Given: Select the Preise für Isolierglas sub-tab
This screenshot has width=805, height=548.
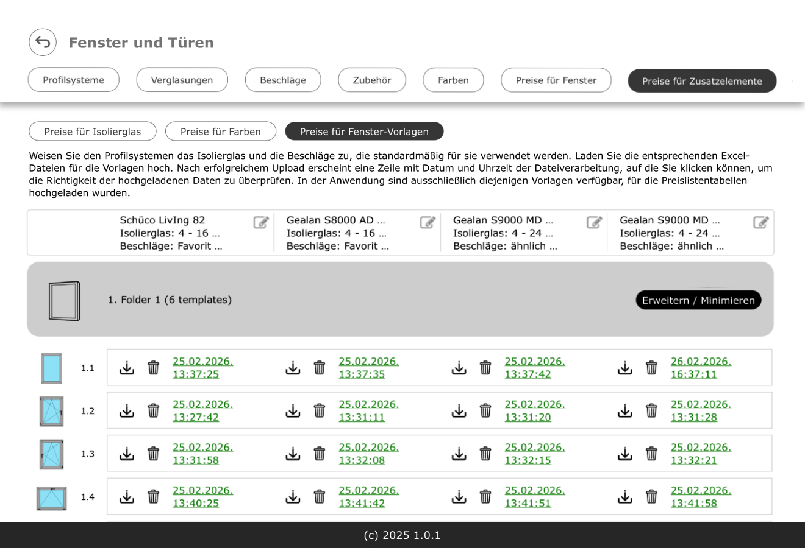Looking at the screenshot, I should click(x=93, y=132).
